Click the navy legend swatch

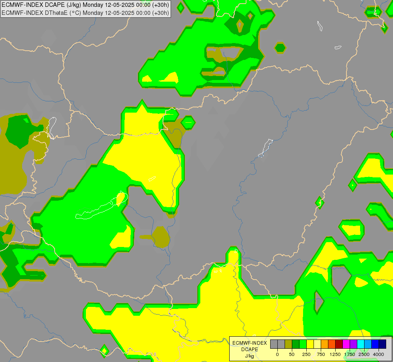coord(382,344)
